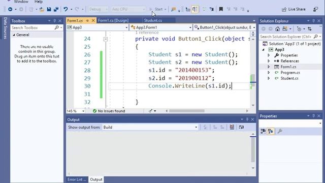Click the search magnifier in Toolbox
This screenshot has width=325, height=183.
pos(56,27)
